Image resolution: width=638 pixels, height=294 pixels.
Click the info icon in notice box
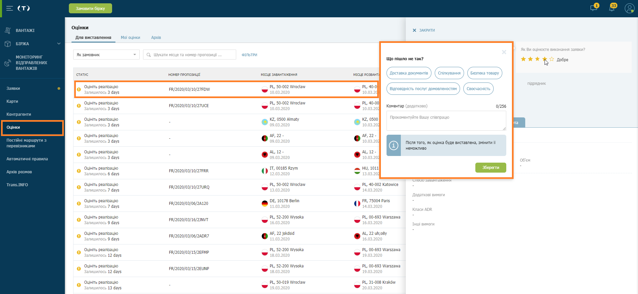(x=394, y=145)
